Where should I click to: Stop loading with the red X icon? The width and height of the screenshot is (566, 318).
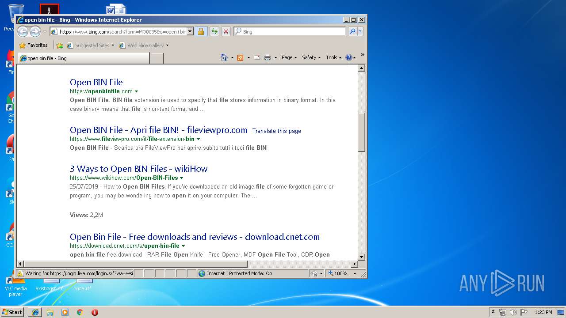point(226,31)
